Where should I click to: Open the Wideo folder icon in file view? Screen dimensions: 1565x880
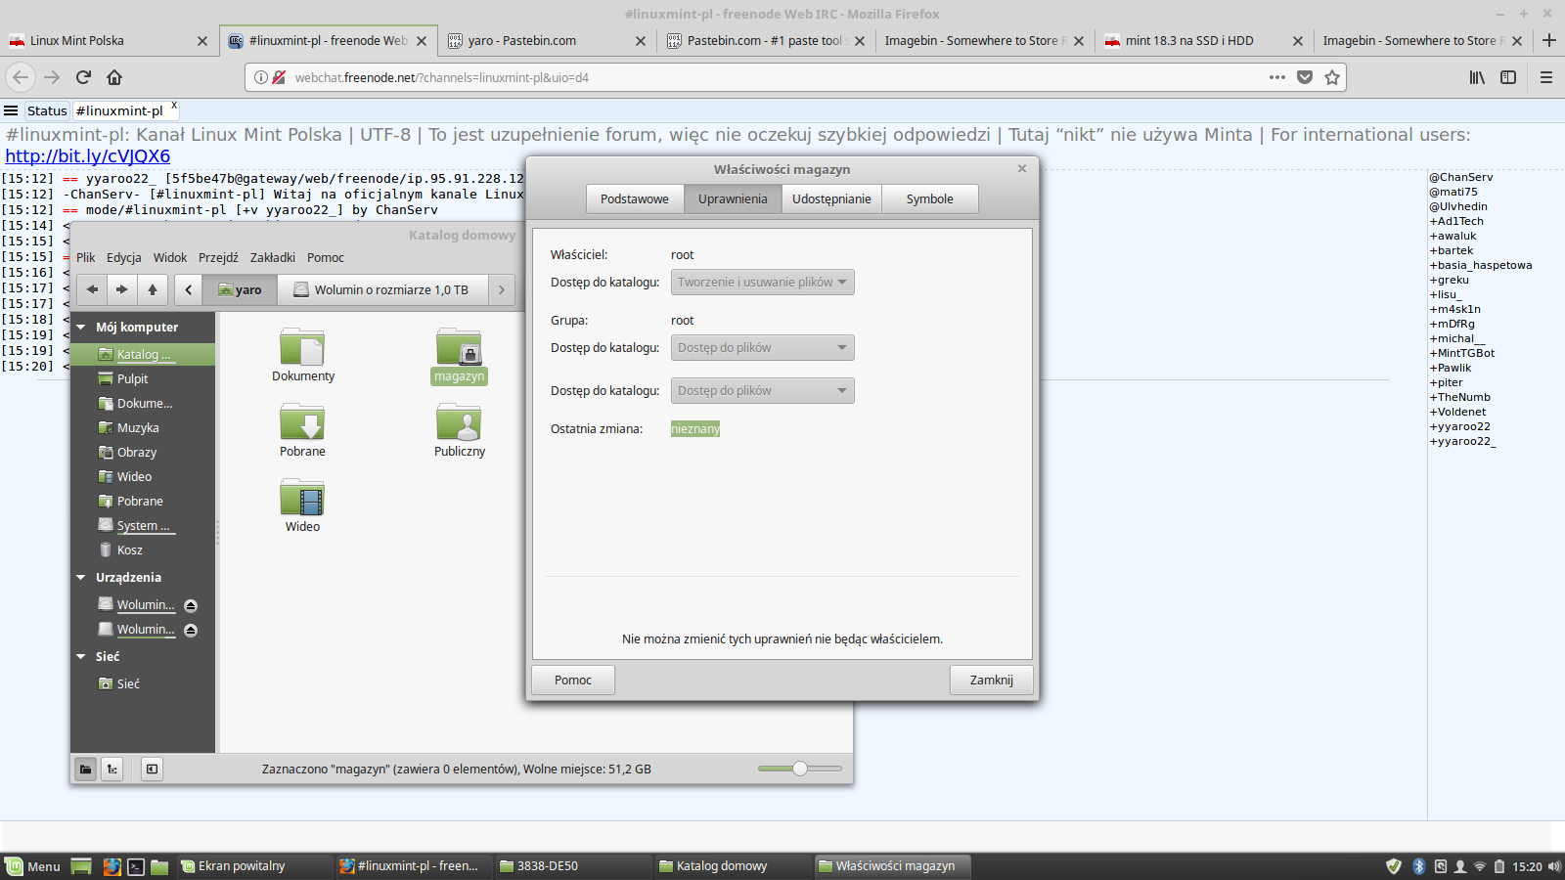point(302,498)
